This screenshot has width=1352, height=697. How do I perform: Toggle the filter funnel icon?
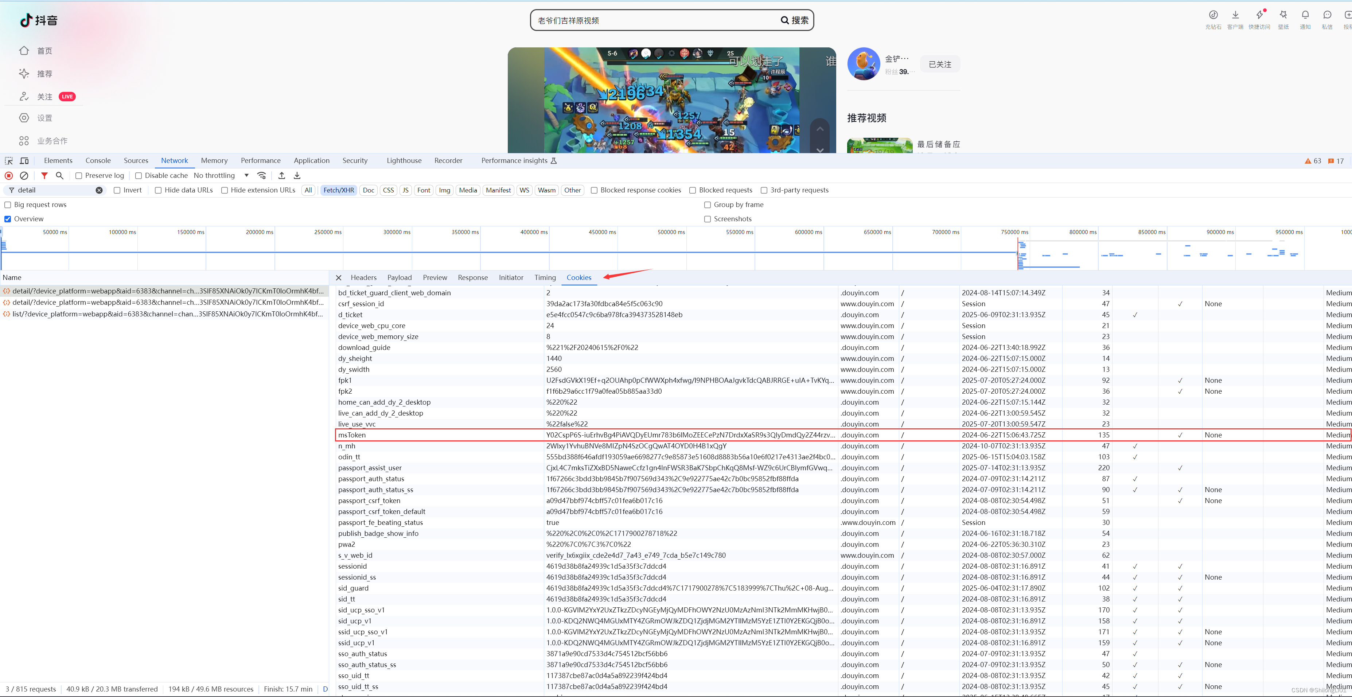(x=44, y=176)
